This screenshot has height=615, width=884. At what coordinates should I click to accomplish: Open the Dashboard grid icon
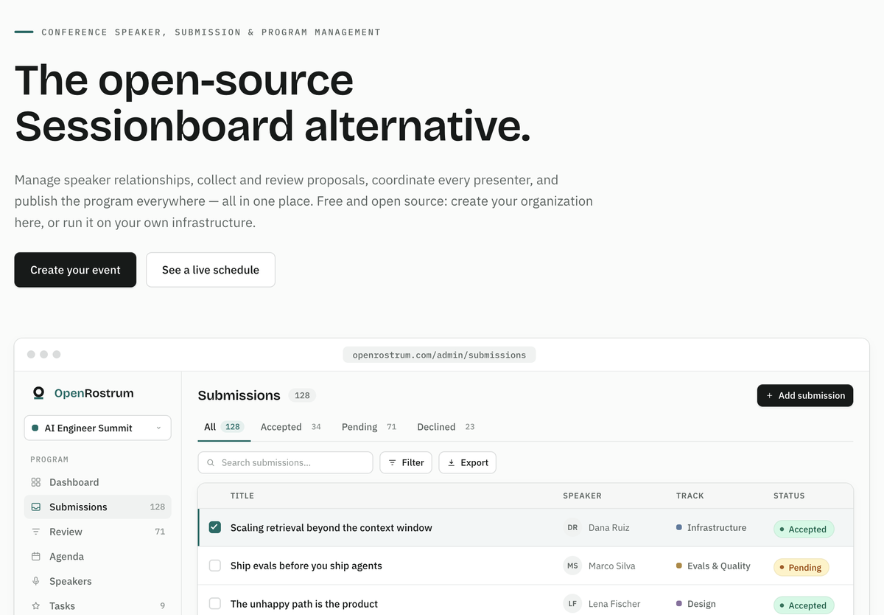click(x=36, y=482)
